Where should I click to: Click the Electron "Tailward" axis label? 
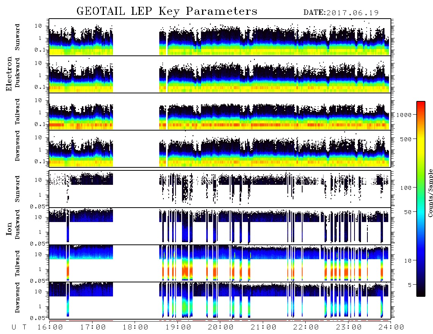(x=17, y=112)
